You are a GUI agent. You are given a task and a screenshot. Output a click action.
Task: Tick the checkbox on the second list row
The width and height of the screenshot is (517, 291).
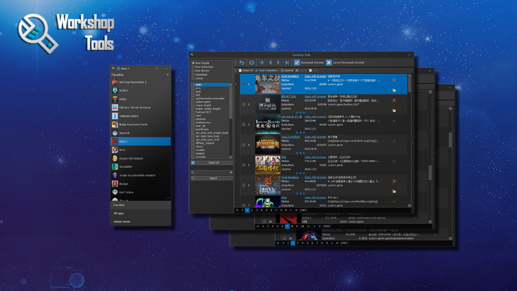point(243,104)
